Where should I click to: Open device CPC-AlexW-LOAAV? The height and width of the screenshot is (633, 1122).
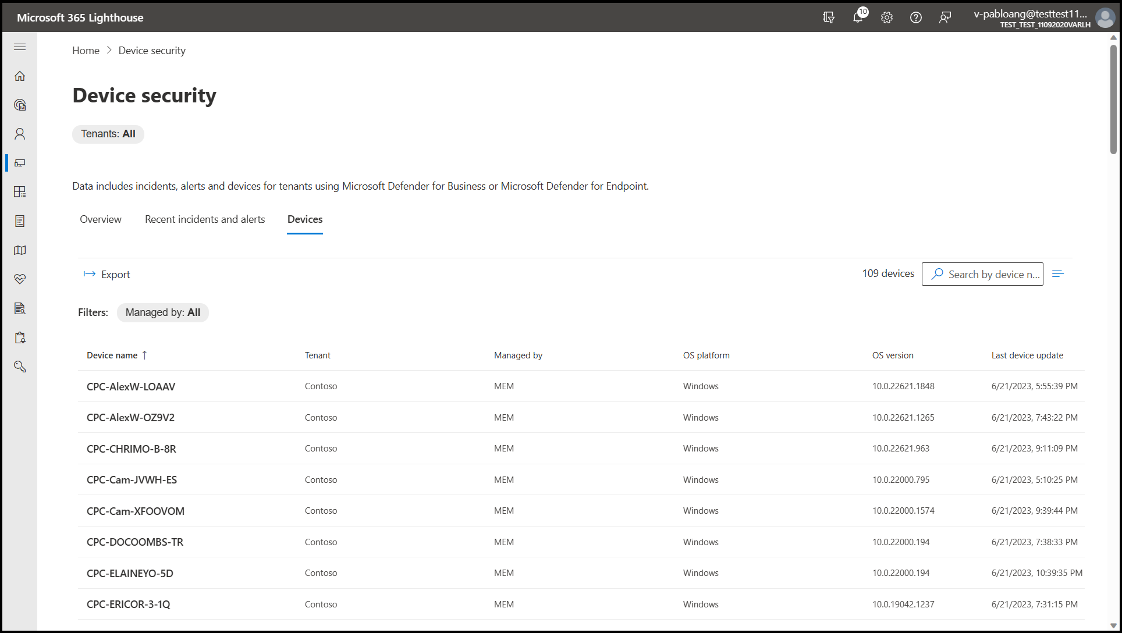(x=131, y=387)
